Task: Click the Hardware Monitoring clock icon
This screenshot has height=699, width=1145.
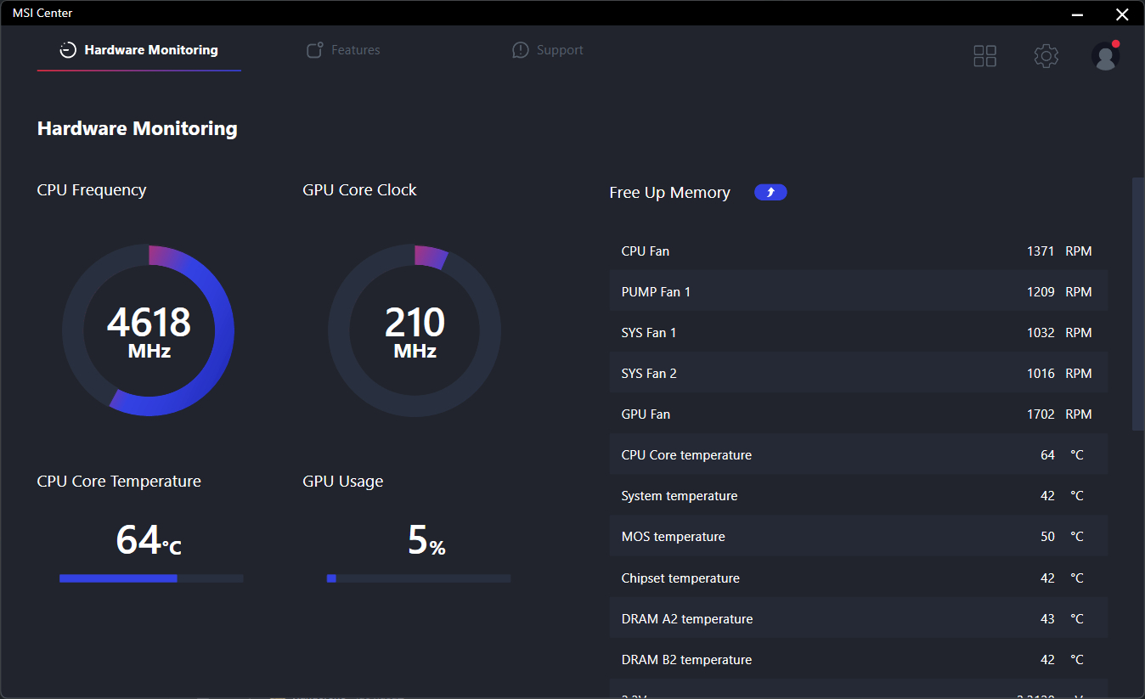Action: coord(68,50)
